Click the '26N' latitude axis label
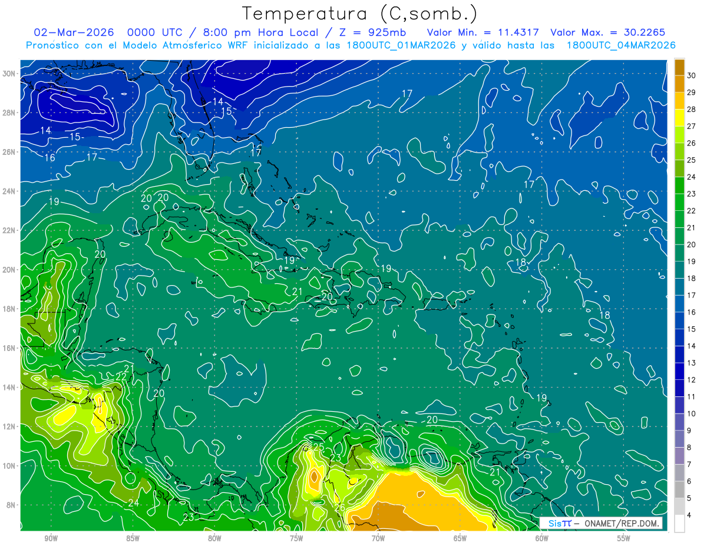This screenshot has height=546, width=707. (x=9, y=152)
